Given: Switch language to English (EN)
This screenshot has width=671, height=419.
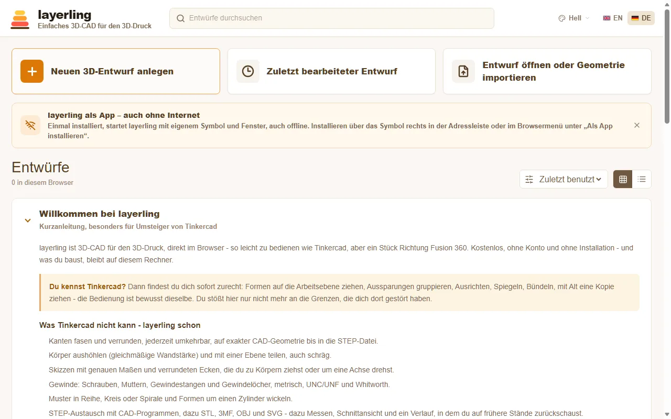Looking at the screenshot, I should [613, 18].
